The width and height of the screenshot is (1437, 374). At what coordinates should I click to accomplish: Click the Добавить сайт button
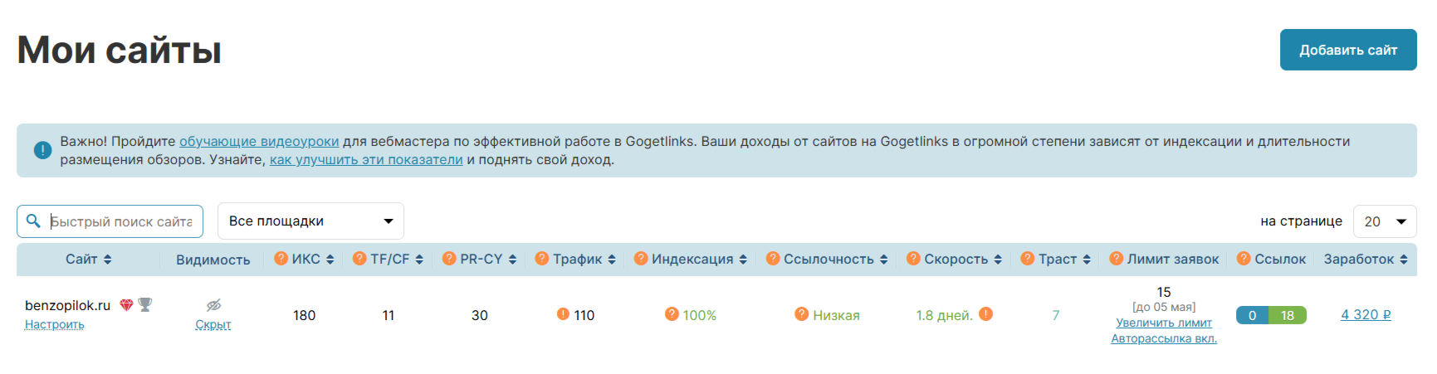[1347, 51]
